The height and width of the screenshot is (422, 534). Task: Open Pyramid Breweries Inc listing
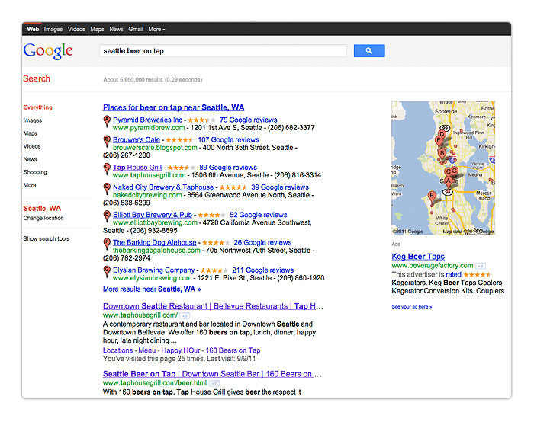click(147, 120)
